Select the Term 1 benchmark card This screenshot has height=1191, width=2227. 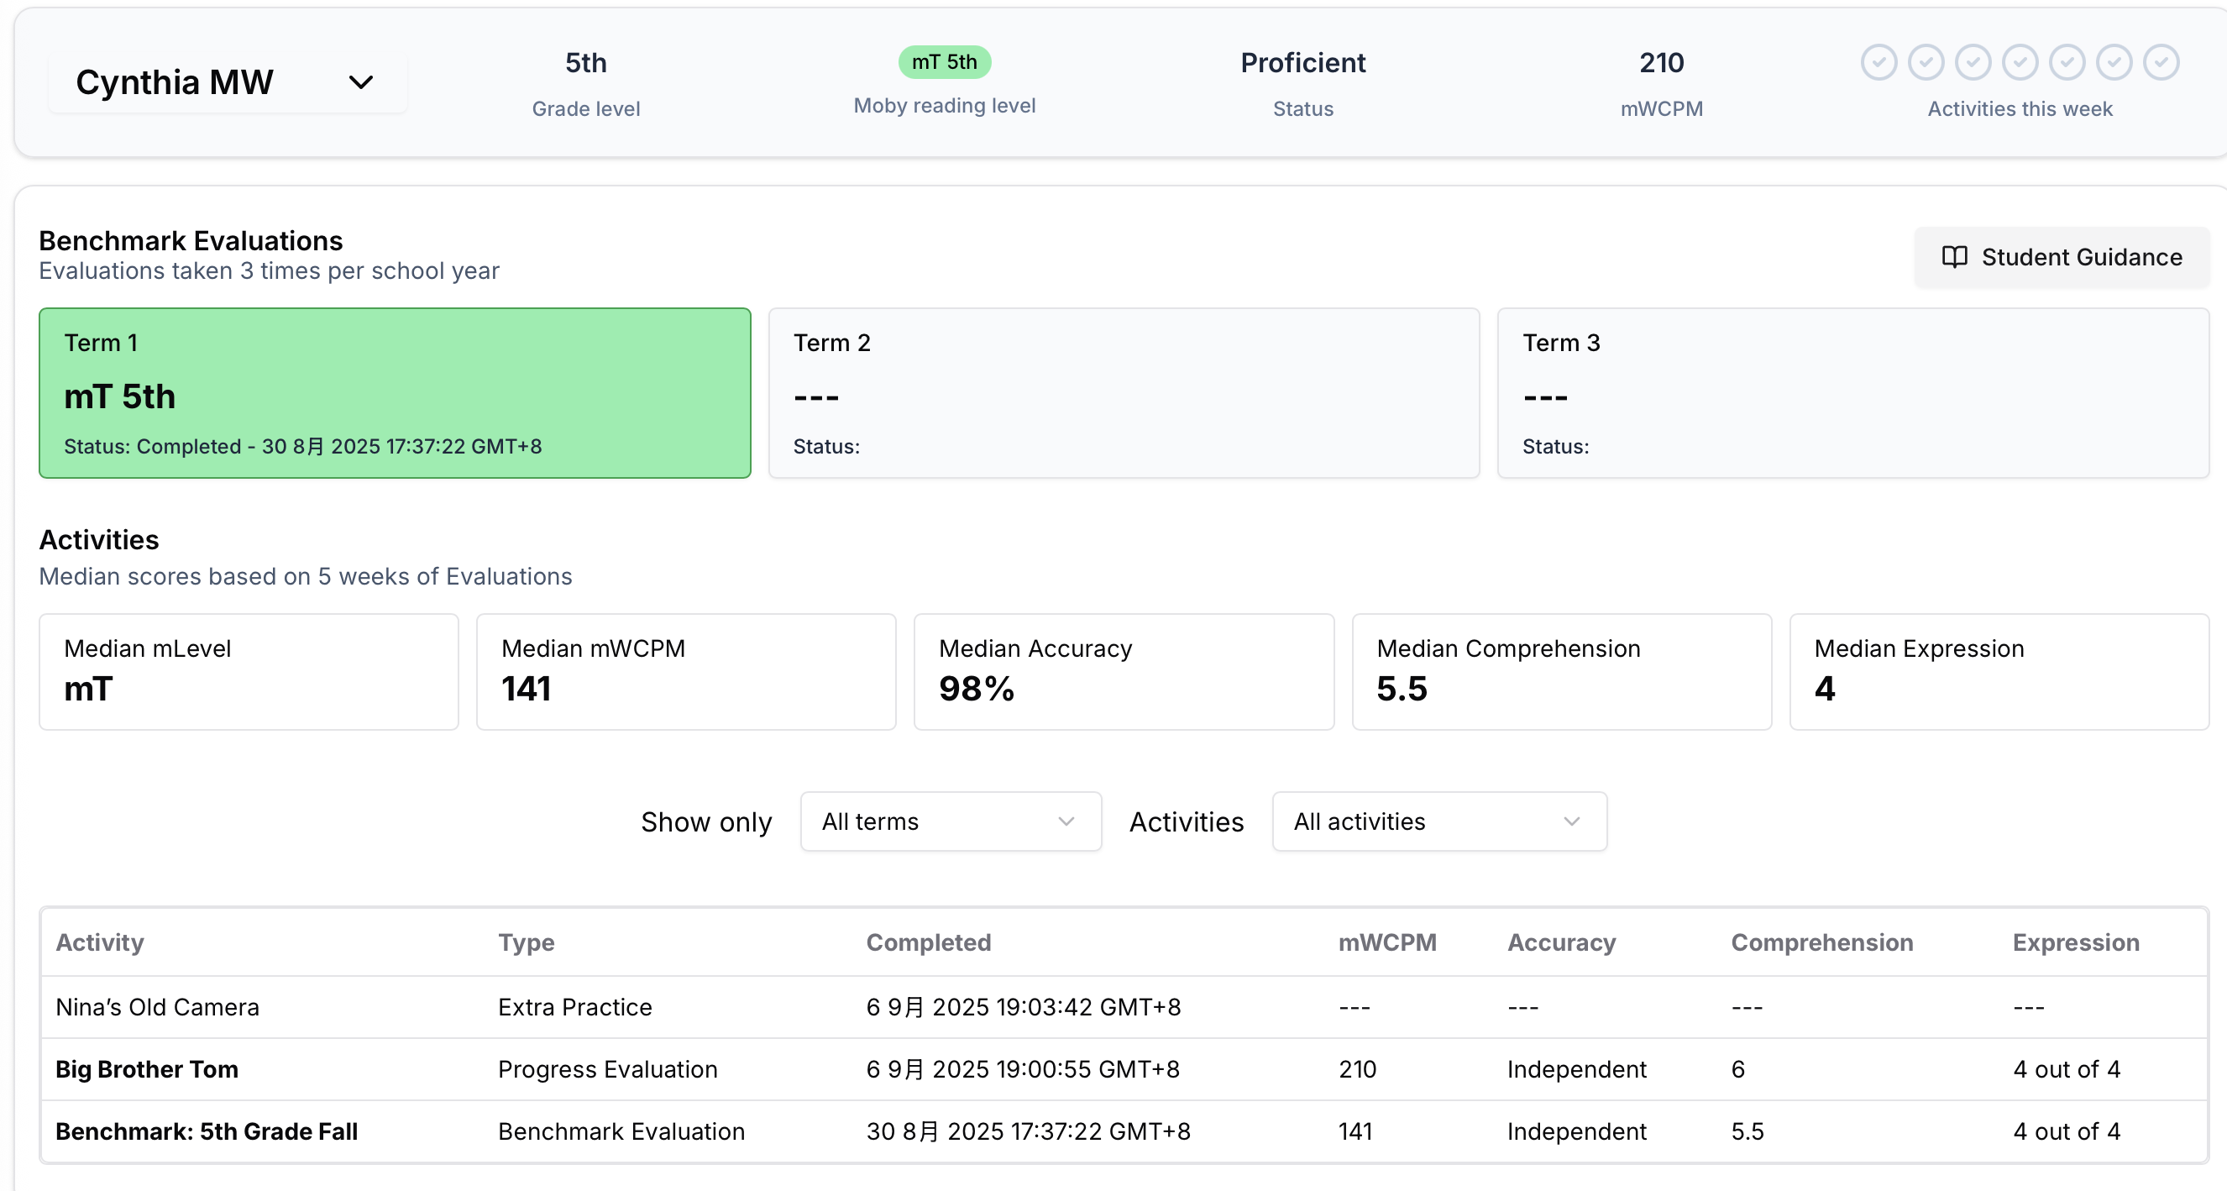click(394, 393)
